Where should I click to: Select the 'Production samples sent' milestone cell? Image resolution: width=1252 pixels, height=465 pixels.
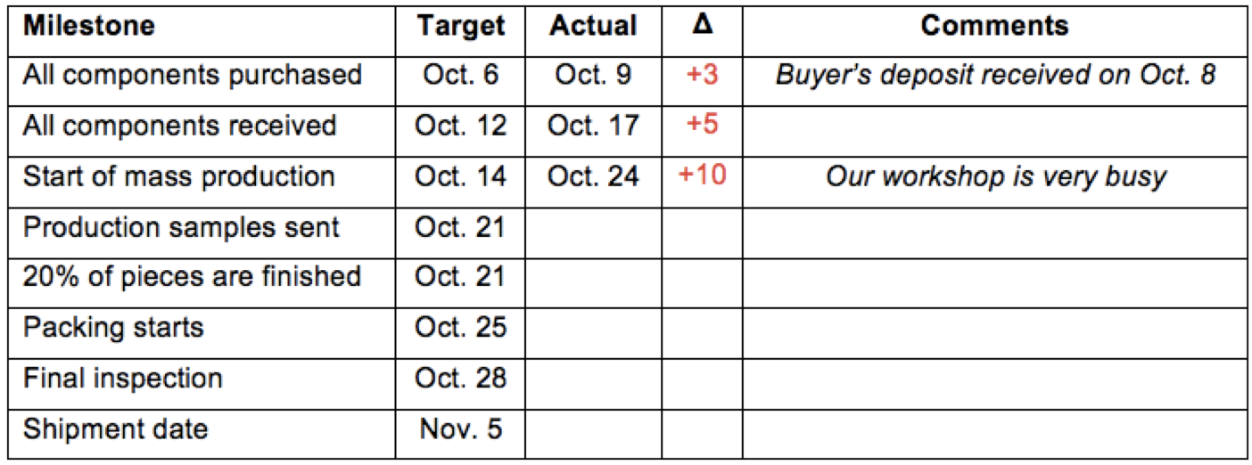pyautogui.click(x=181, y=227)
